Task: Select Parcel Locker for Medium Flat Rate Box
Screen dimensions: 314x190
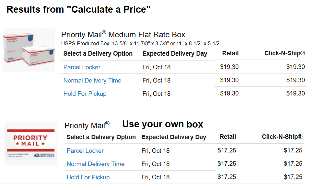Action: click(82, 67)
